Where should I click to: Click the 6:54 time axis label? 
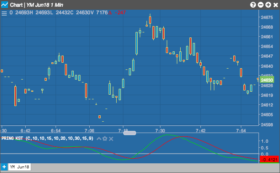point(56,130)
